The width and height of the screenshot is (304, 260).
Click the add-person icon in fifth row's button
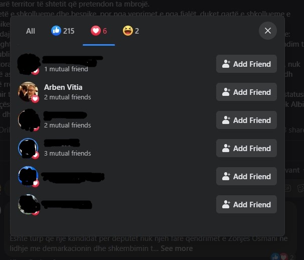226,176
